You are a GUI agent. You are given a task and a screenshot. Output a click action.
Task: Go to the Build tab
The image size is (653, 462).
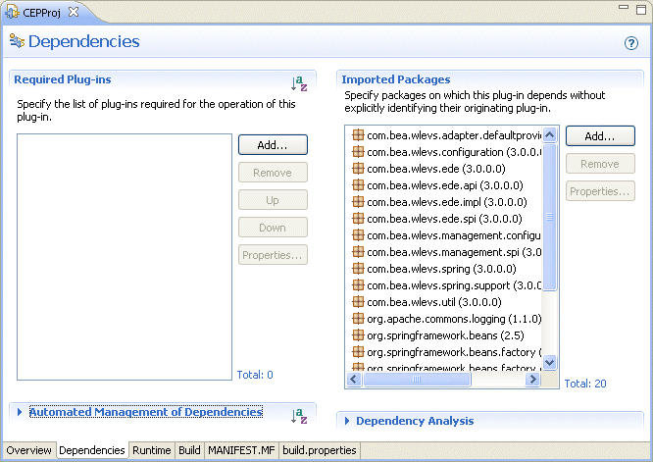tap(189, 450)
